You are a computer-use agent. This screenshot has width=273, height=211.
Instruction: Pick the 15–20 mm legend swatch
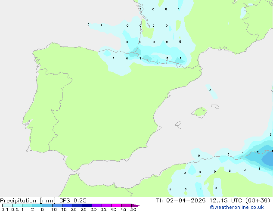(67, 205)
